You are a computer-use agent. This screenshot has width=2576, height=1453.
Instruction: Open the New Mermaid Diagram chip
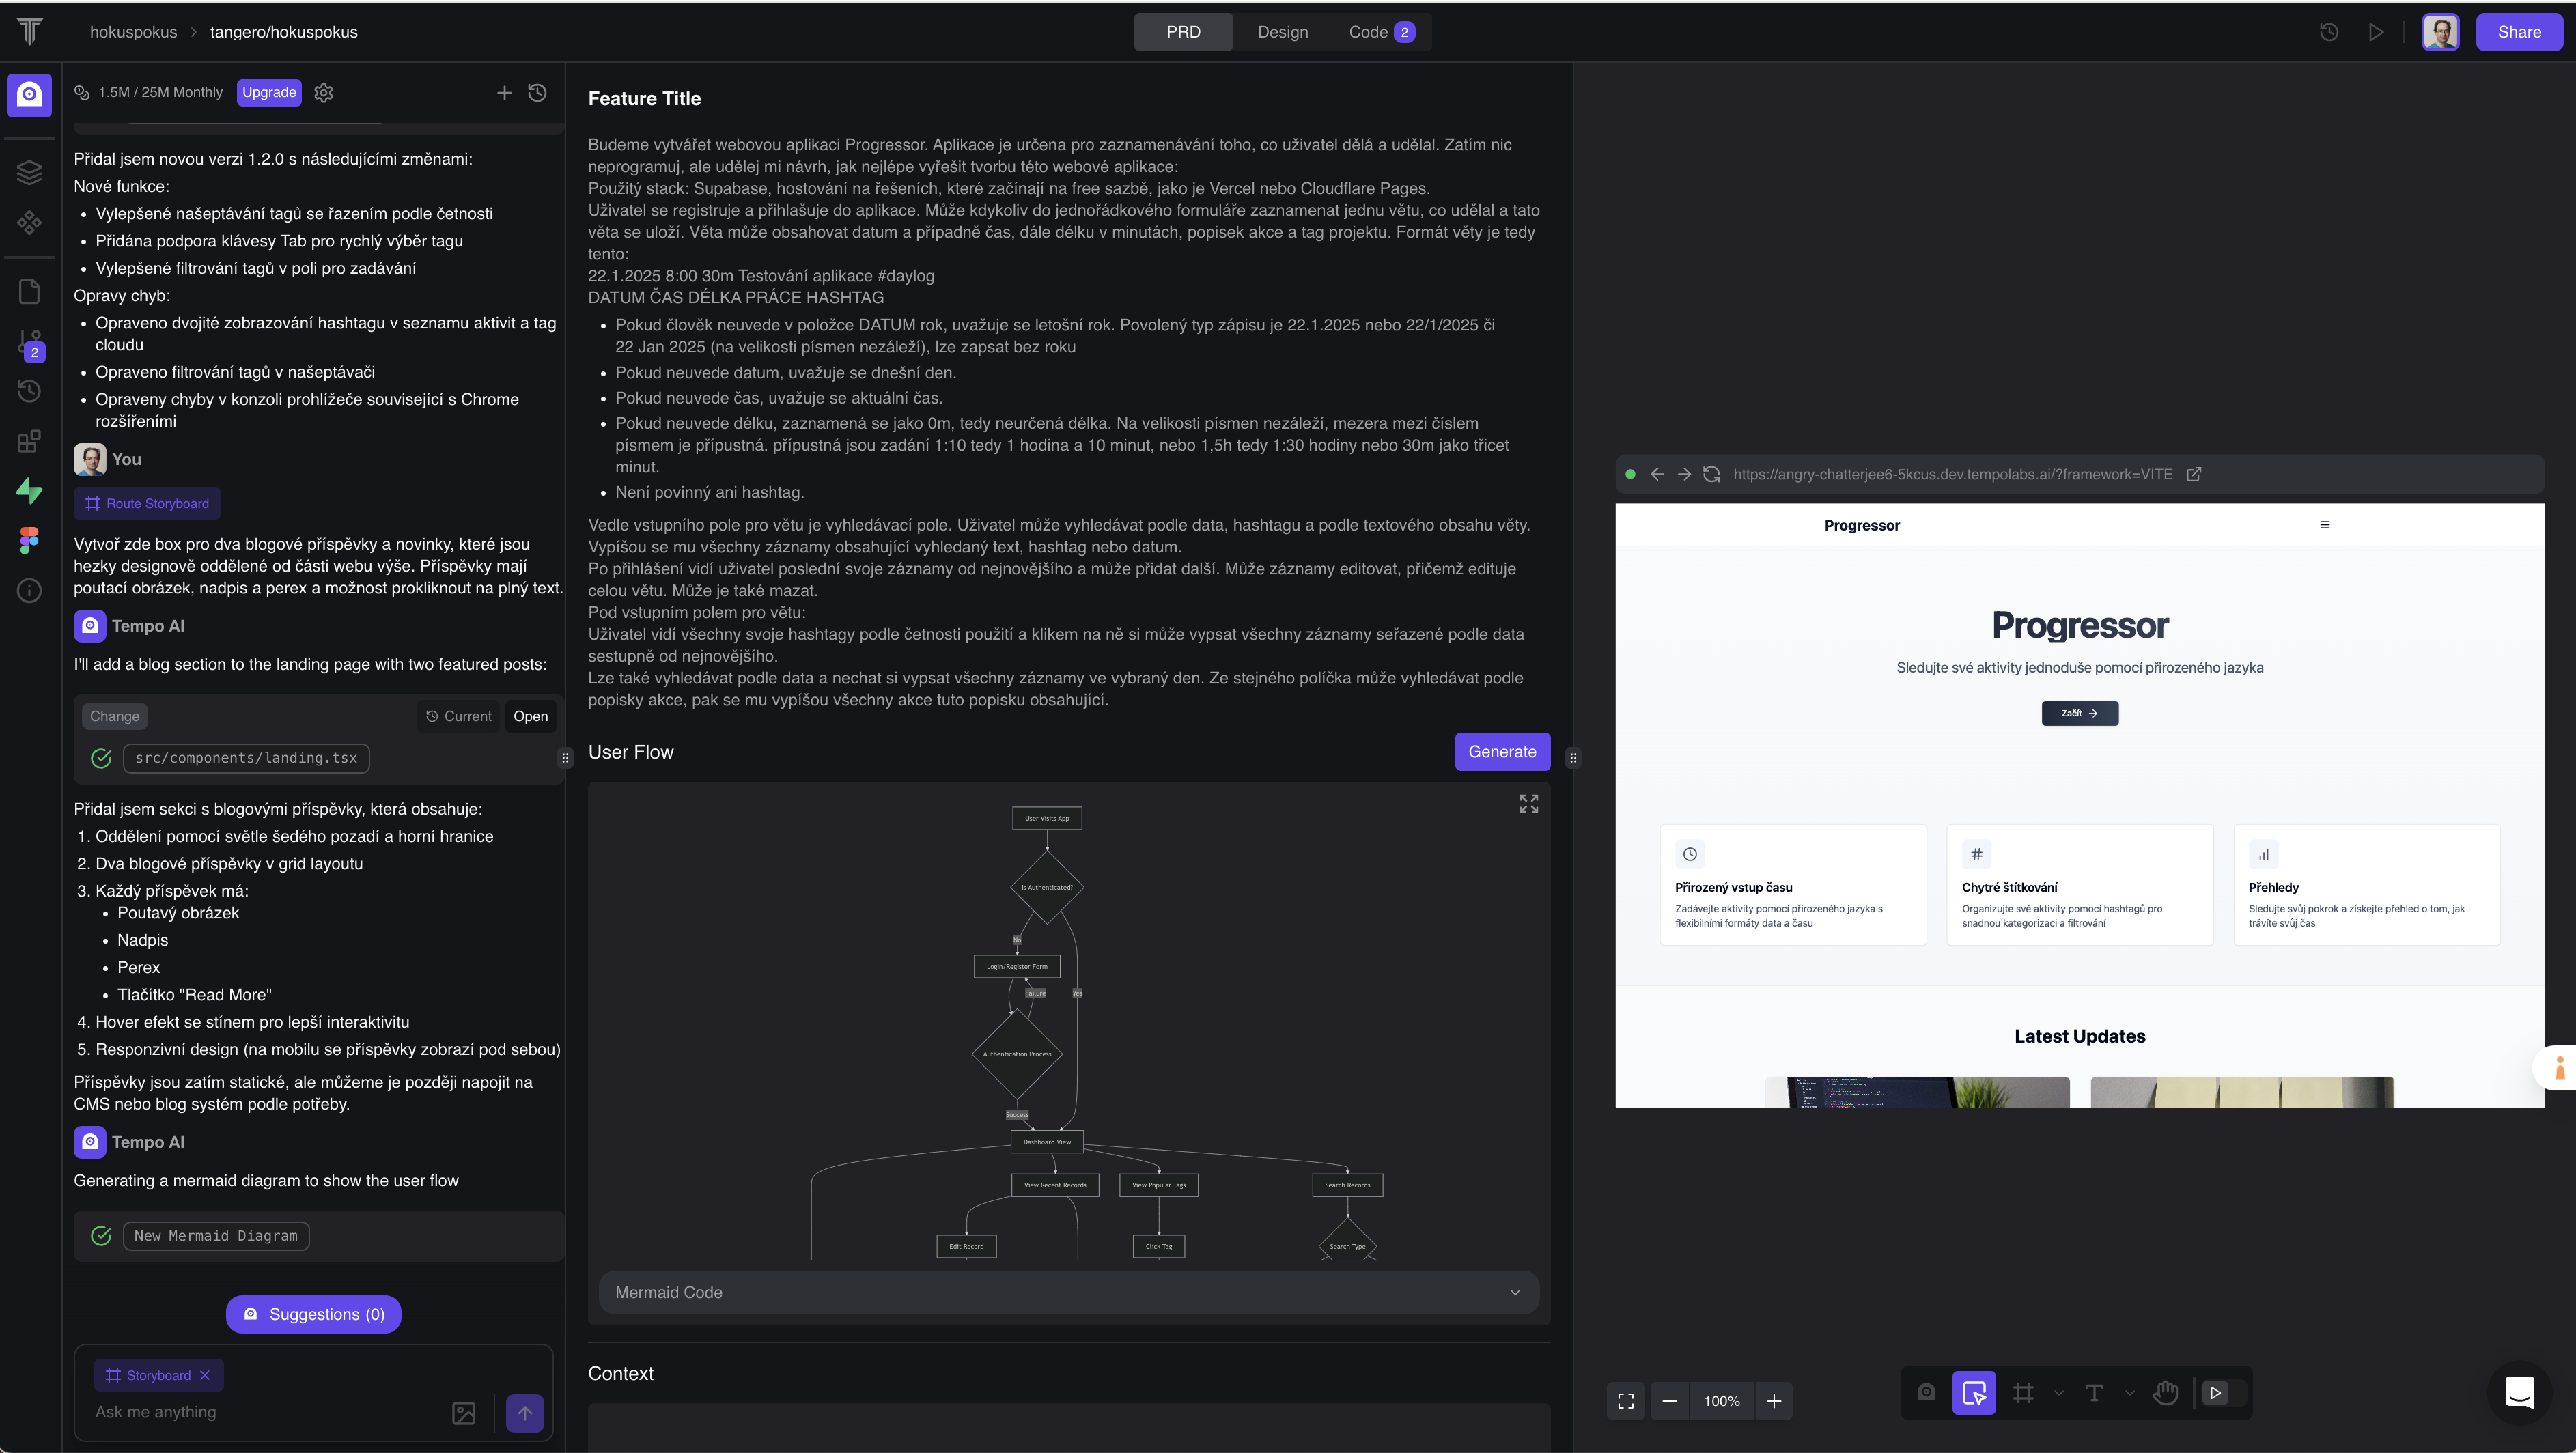[x=216, y=1235]
